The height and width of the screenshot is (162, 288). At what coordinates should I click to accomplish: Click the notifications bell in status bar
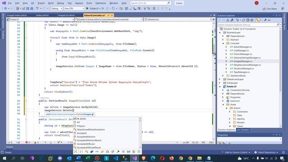click(283, 153)
